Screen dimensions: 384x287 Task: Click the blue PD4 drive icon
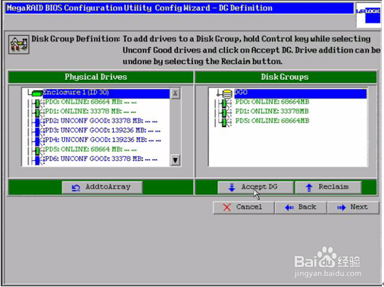tap(37, 141)
